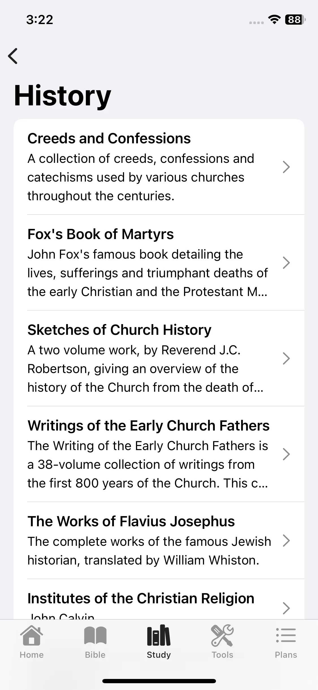The width and height of the screenshot is (318, 690).
Task: Tap the battery indicator icon
Action: tap(295, 20)
